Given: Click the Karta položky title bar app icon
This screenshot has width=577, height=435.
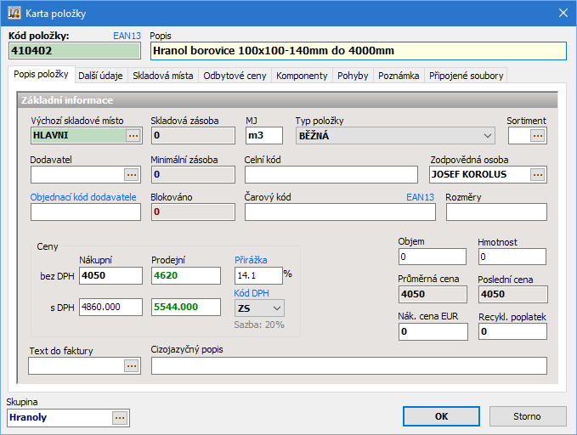Looking at the screenshot, I should tap(14, 14).
